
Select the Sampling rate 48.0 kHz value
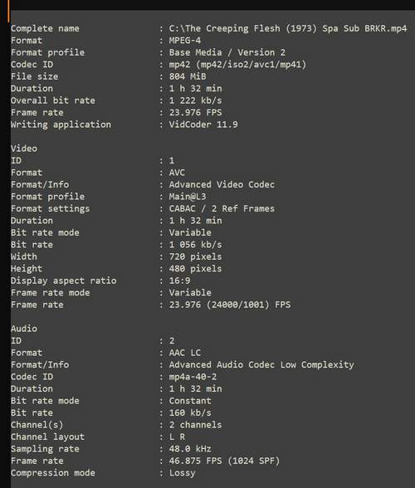(x=190, y=449)
